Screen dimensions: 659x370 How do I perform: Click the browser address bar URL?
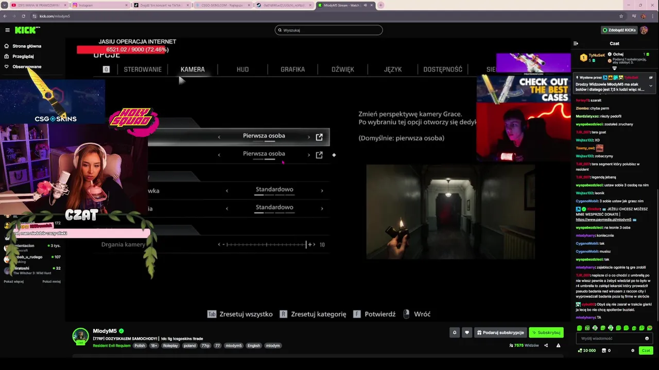pos(55,16)
